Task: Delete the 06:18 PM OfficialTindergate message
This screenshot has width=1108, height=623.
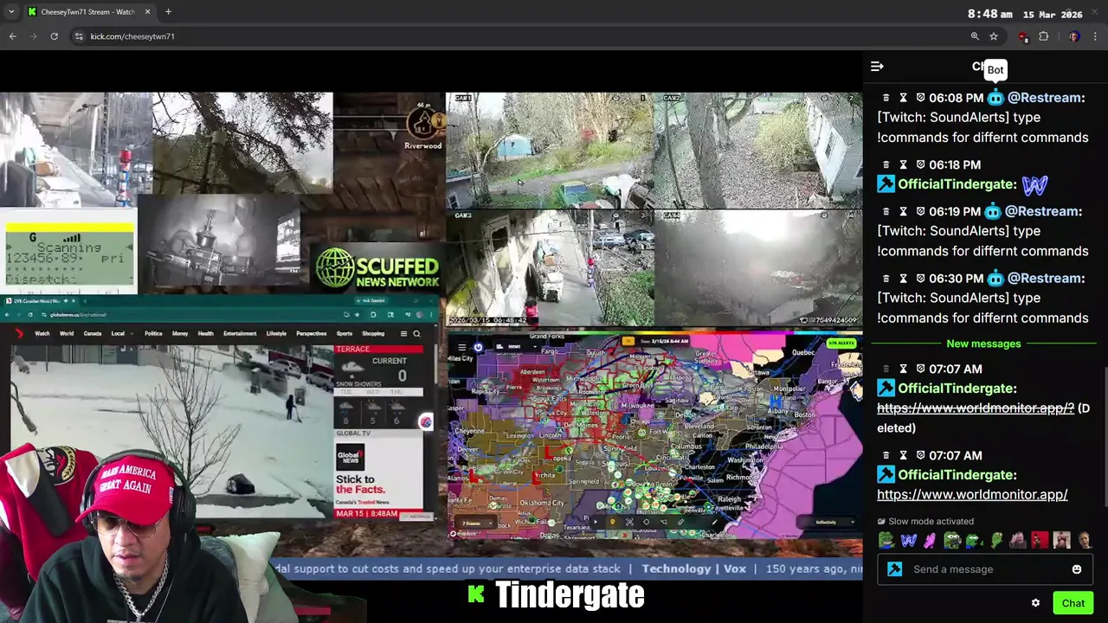Action: tap(886, 164)
